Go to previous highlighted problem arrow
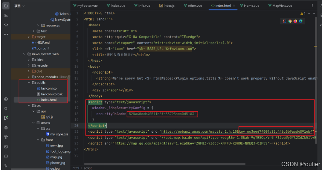 pyautogui.click(x=309, y=14)
